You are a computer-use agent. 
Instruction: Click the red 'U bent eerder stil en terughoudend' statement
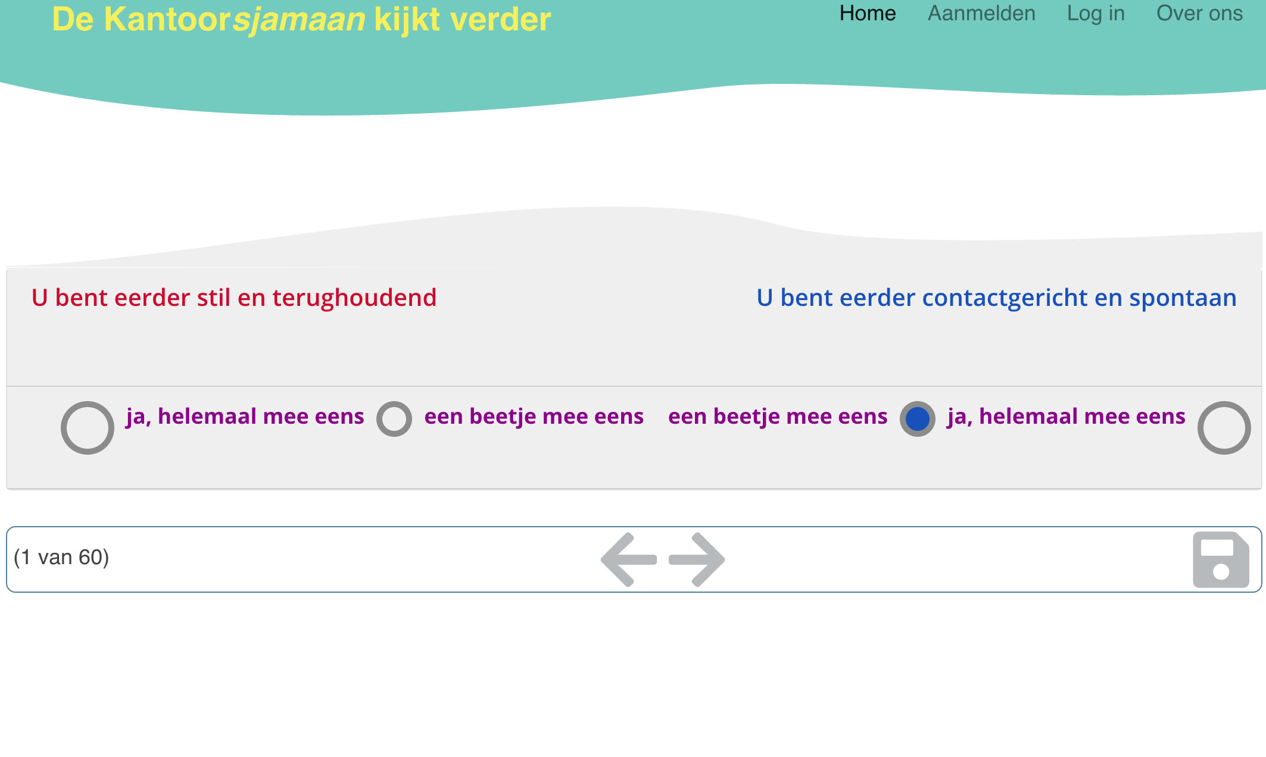234,298
